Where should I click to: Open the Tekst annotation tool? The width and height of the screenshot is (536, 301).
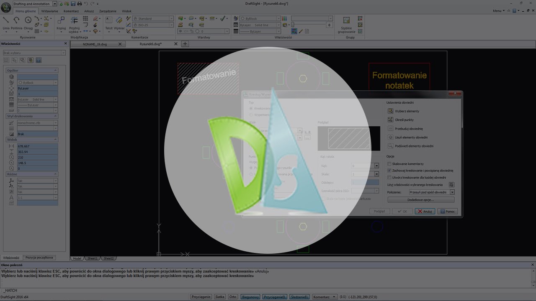coord(109,23)
